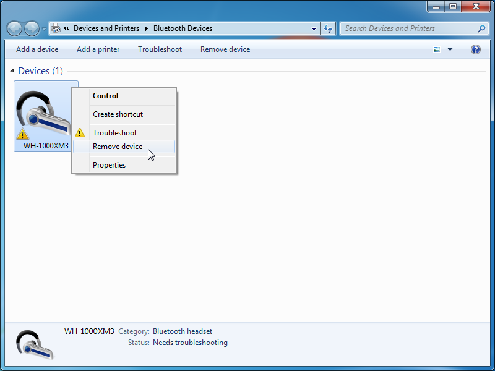Click the WH-1000XM3 device name label

[x=46, y=146]
